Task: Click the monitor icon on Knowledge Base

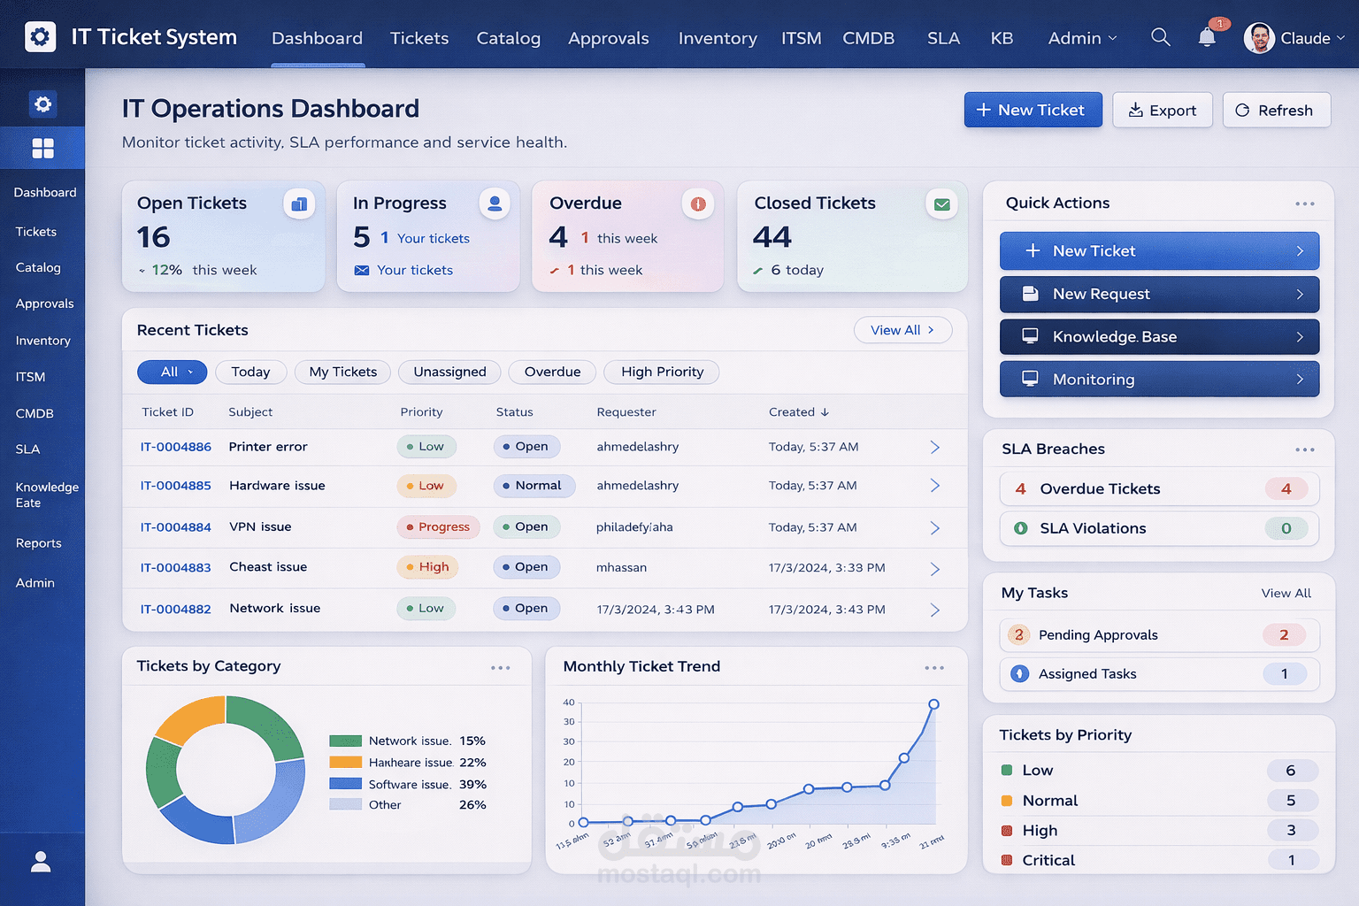Action: coord(1031,336)
